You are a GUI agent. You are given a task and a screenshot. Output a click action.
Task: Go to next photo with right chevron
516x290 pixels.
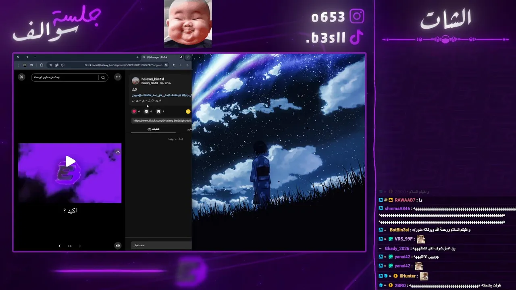[x=79, y=246]
